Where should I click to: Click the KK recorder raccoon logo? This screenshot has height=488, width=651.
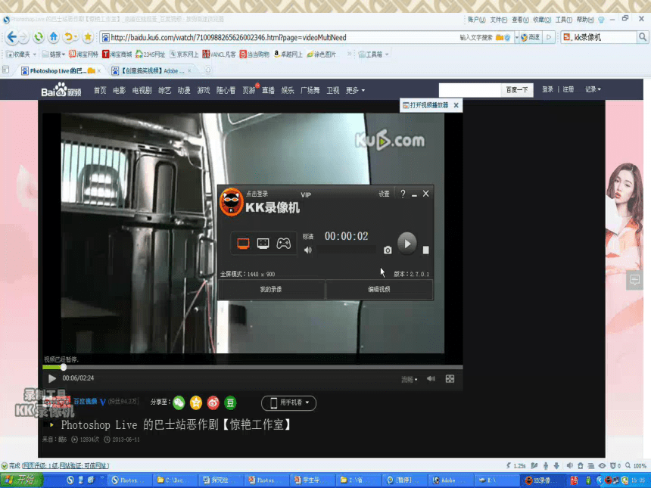click(231, 202)
